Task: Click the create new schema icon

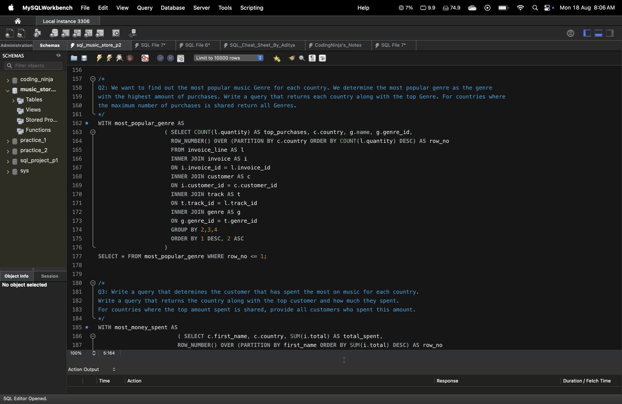Action: click(54, 33)
